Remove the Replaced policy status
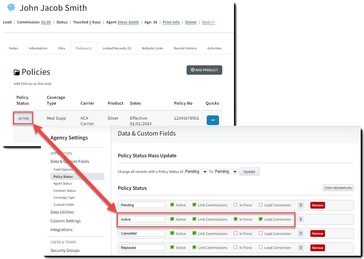The height and width of the screenshot is (259, 364). [x=318, y=248]
